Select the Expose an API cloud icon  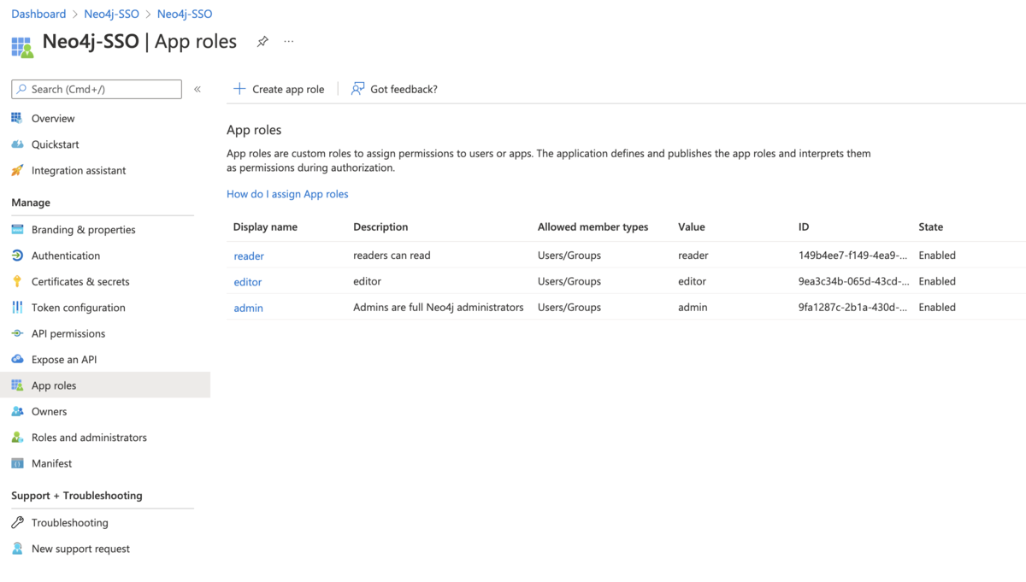point(19,359)
